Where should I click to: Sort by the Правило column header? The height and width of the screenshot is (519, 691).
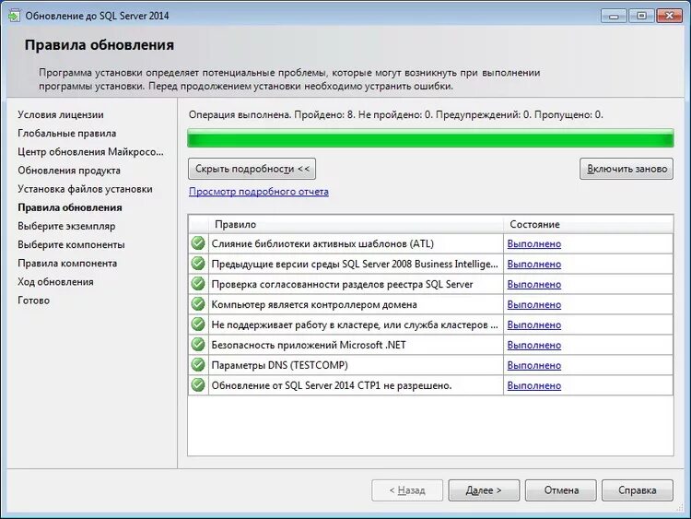tap(356, 224)
